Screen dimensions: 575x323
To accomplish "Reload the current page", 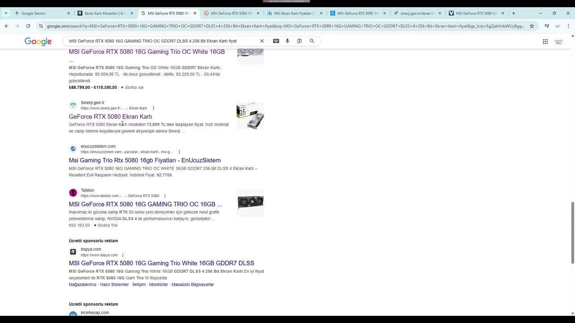I will coord(28,26).
